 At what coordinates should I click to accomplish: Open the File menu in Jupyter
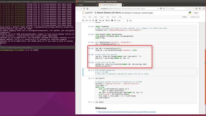pyautogui.click(x=84, y=17)
